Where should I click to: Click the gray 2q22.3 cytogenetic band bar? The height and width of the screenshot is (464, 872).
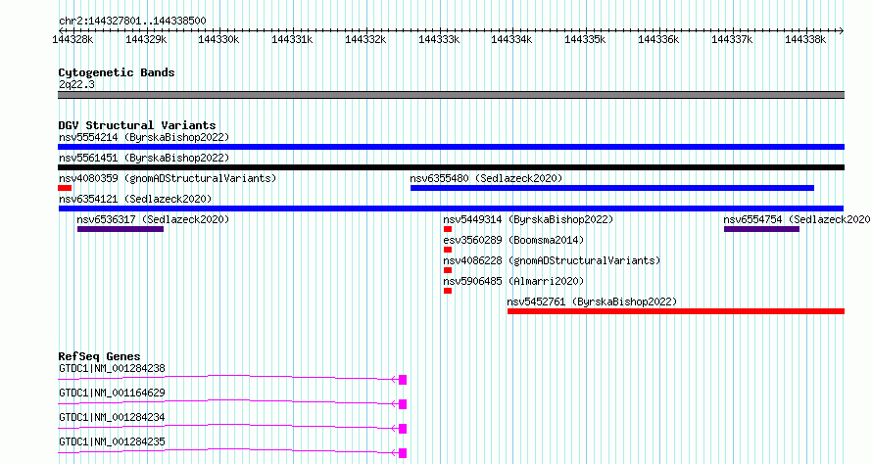point(451,95)
